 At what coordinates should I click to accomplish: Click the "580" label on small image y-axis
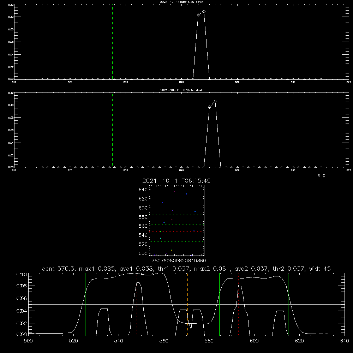pyautogui.click(x=143, y=217)
